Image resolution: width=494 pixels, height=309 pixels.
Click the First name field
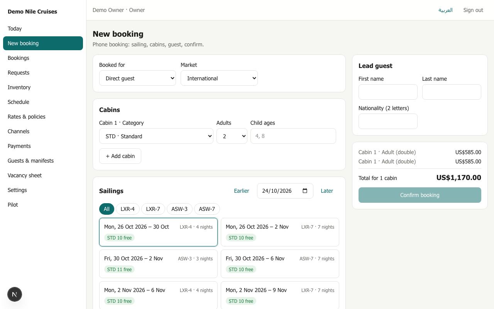click(388, 92)
